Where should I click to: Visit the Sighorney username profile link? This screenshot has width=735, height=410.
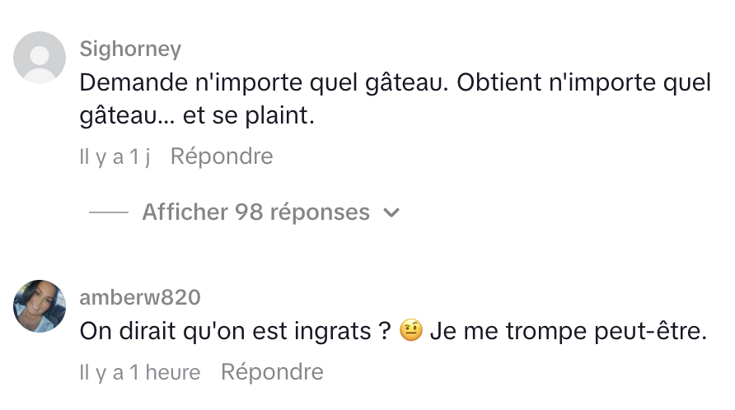[x=130, y=49]
